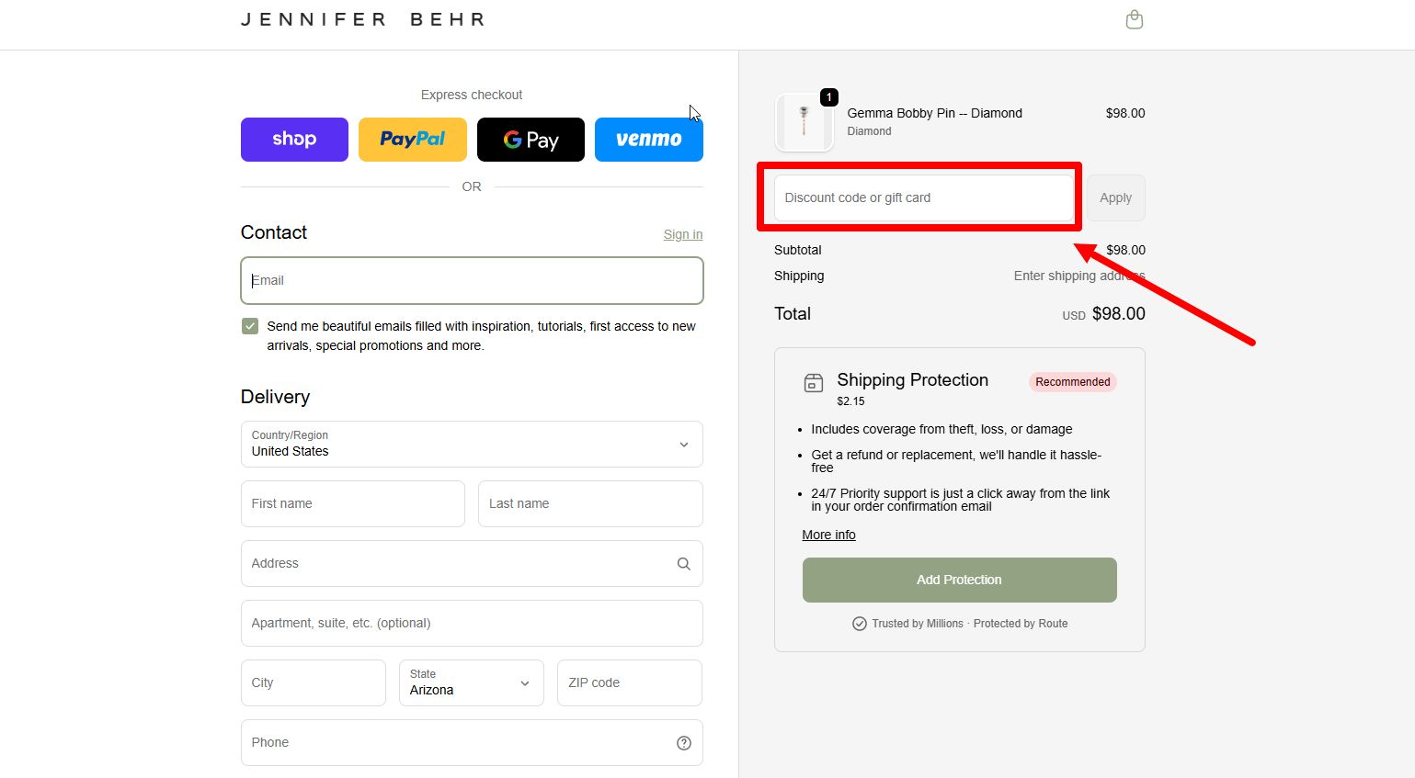Screen dimensions: 1415x778
Task: Click the Sign in link
Action: coord(682,234)
